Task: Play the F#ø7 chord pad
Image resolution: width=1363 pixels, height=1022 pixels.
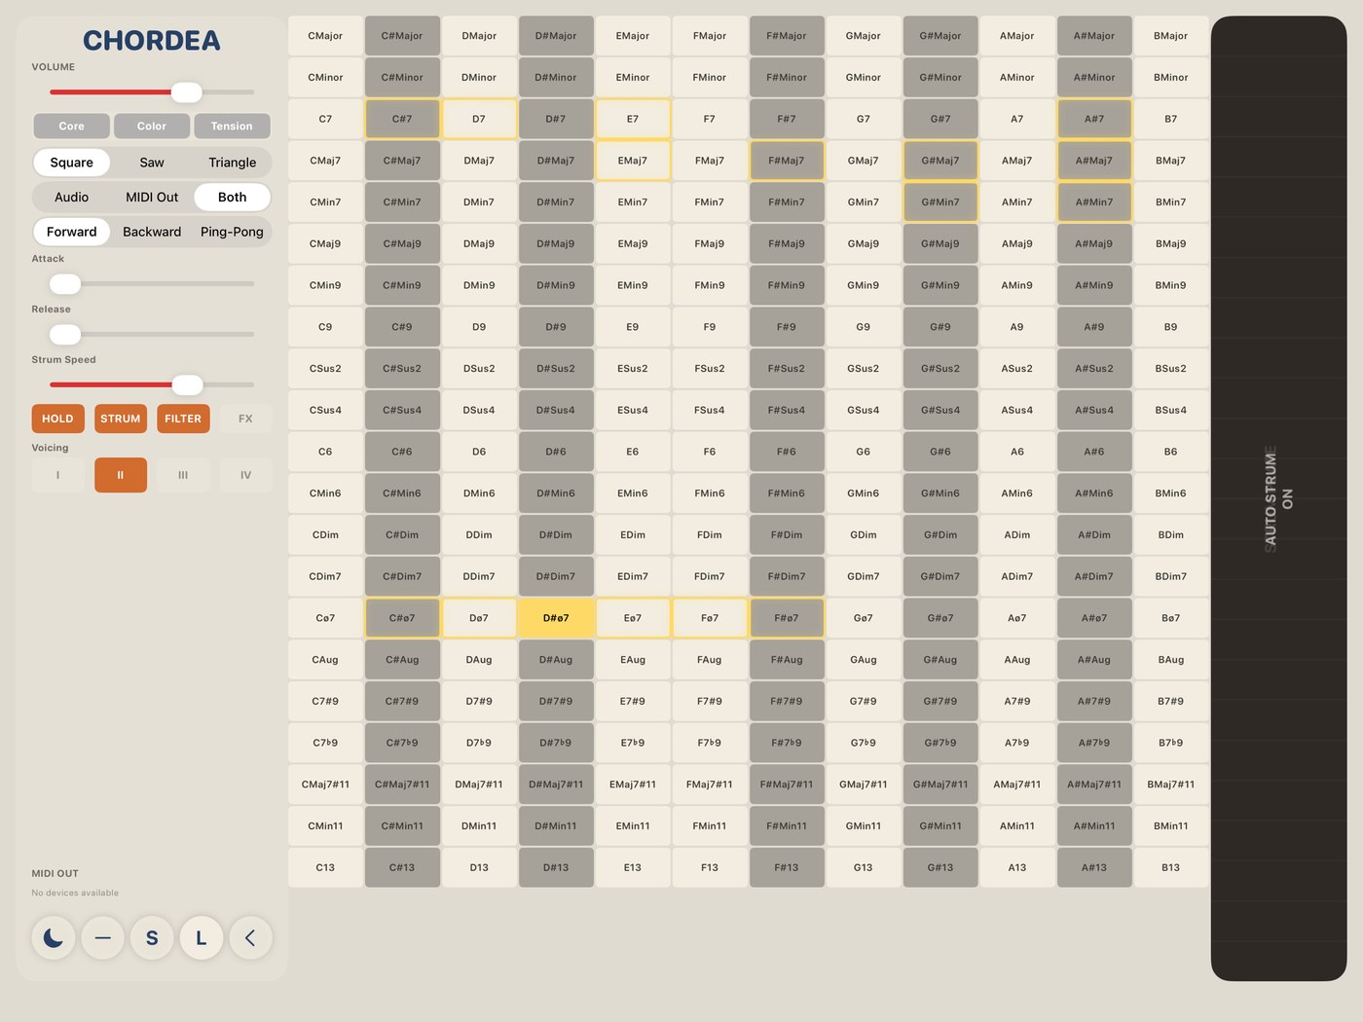Action: [787, 618]
